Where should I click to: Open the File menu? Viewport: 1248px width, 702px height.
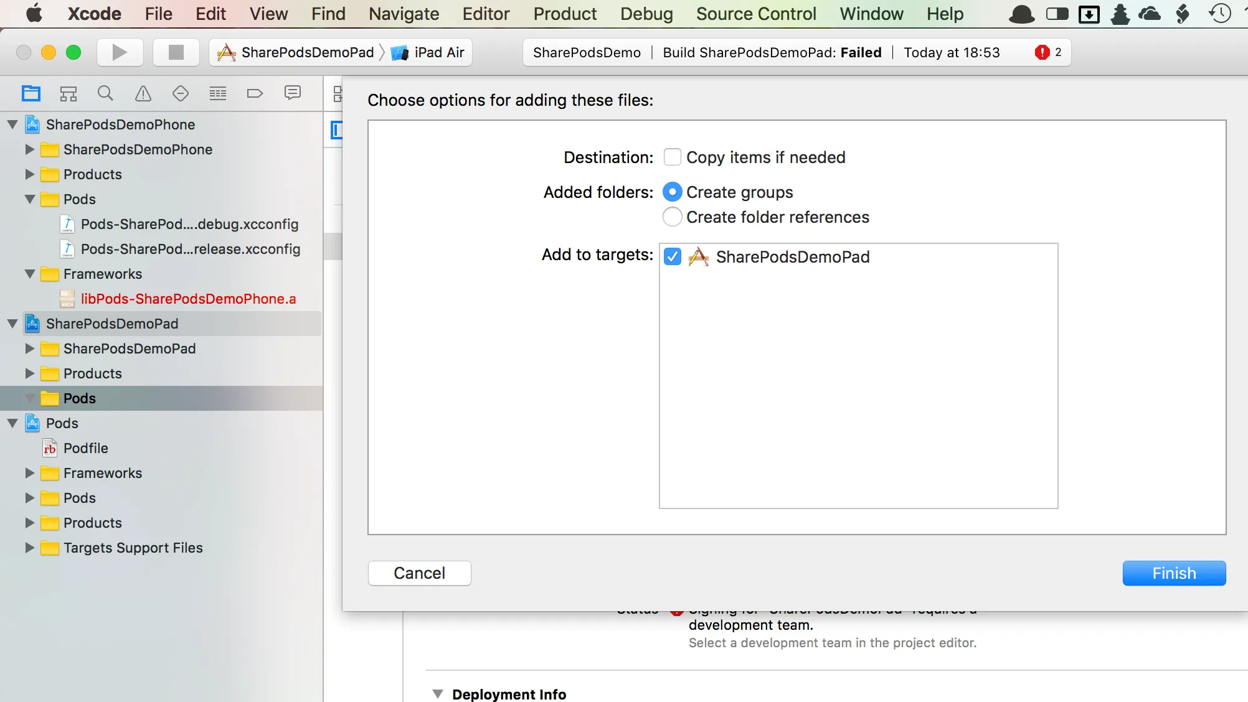[x=159, y=14]
